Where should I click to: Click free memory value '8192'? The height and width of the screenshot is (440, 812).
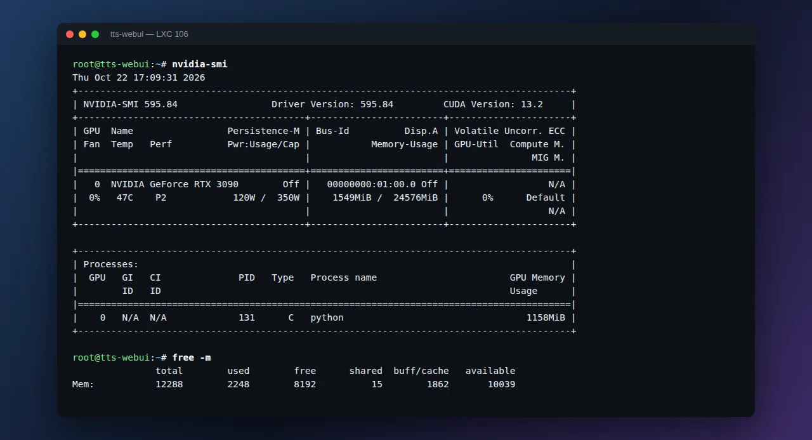tap(305, 384)
